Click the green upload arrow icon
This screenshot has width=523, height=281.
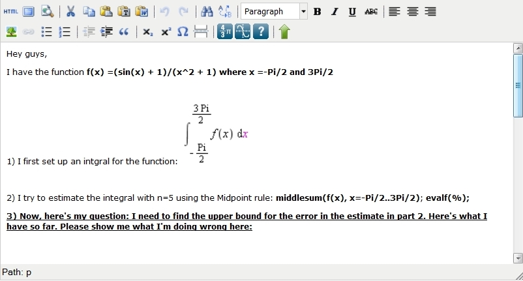284,31
